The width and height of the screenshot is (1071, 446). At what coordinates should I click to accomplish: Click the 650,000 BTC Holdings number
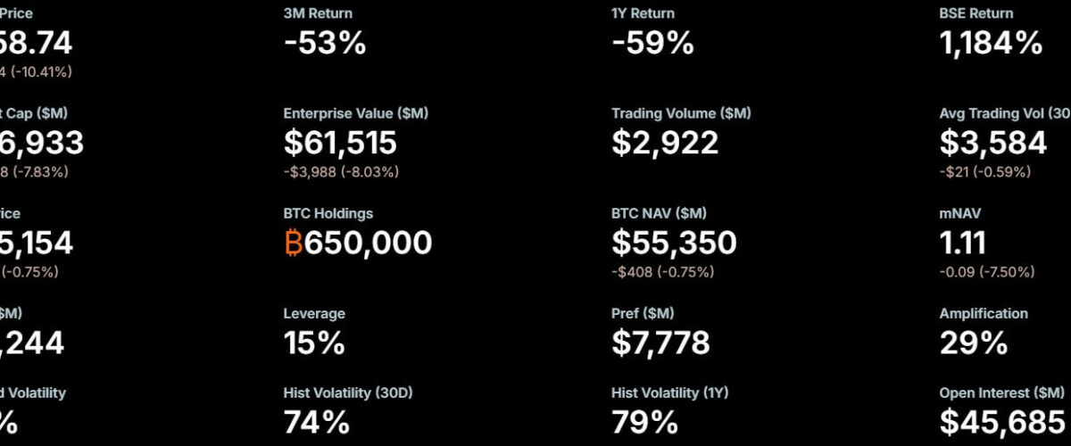coord(368,243)
